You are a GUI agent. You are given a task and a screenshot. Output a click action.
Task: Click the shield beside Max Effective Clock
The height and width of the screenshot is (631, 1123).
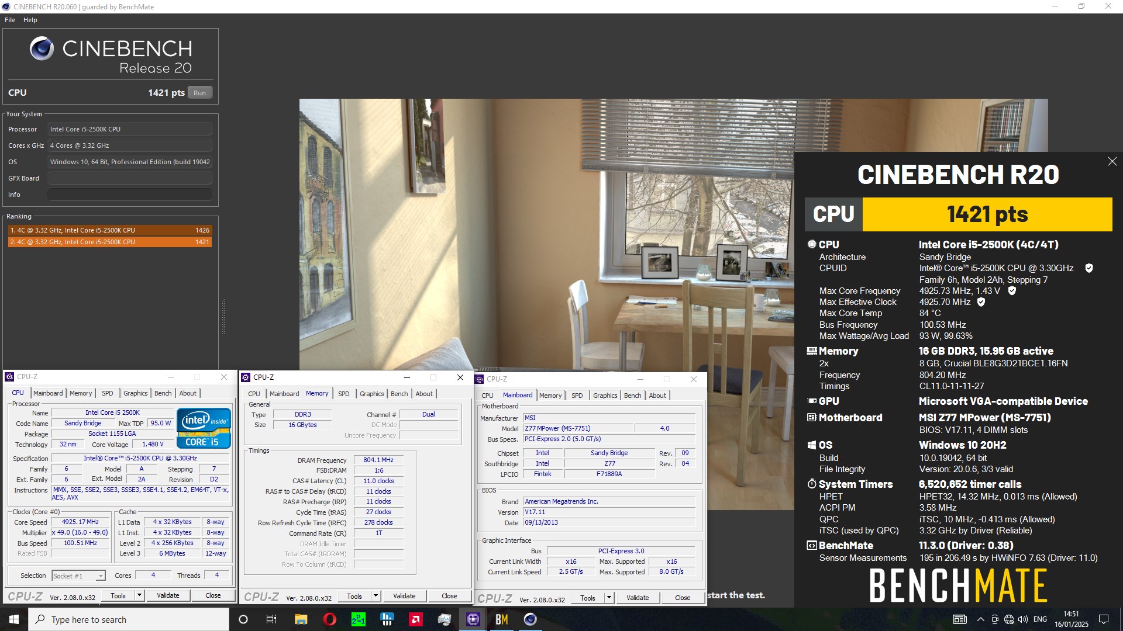981,302
